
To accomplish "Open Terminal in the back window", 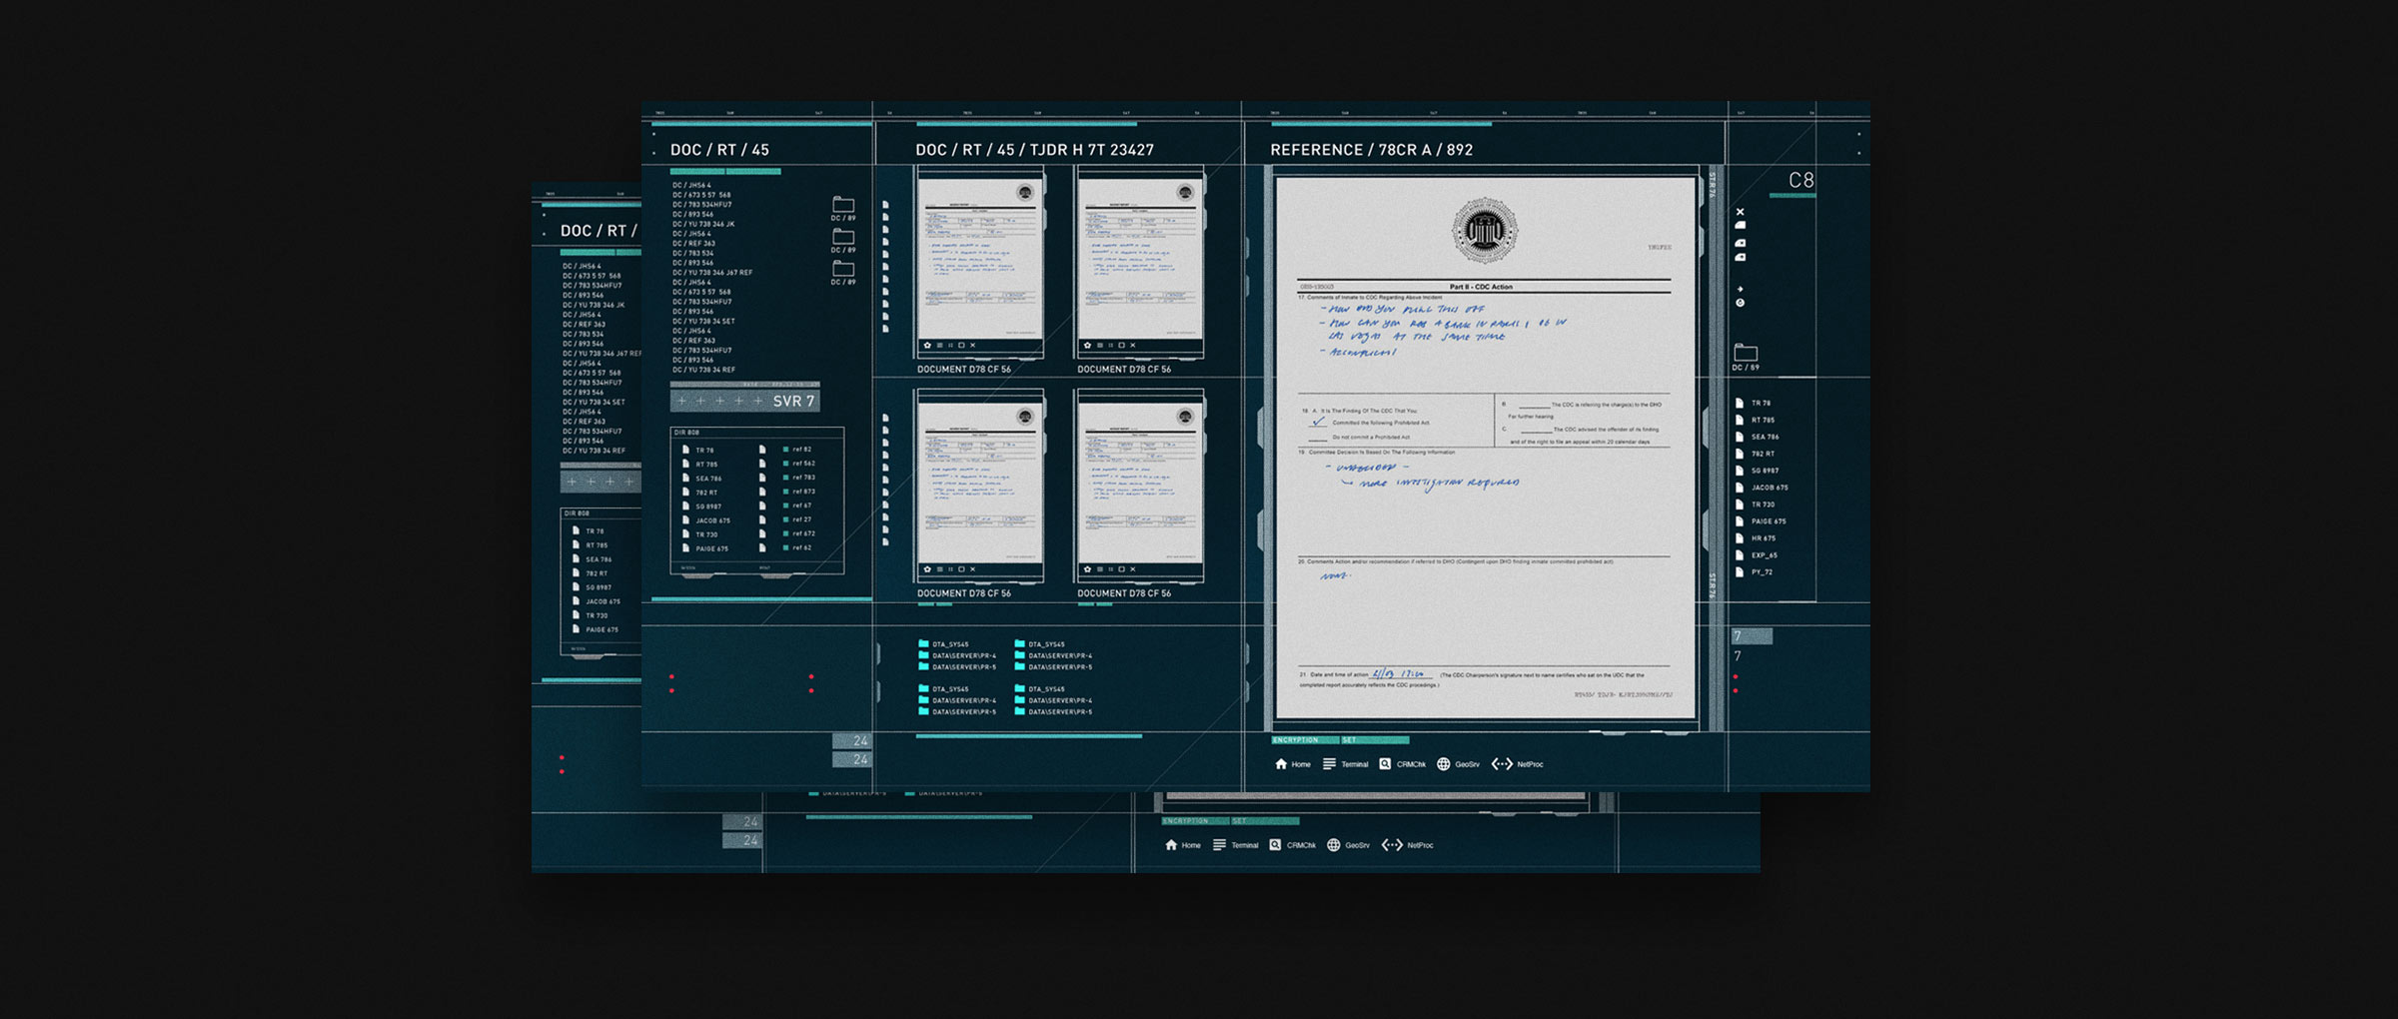I will (x=1236, y=845).
